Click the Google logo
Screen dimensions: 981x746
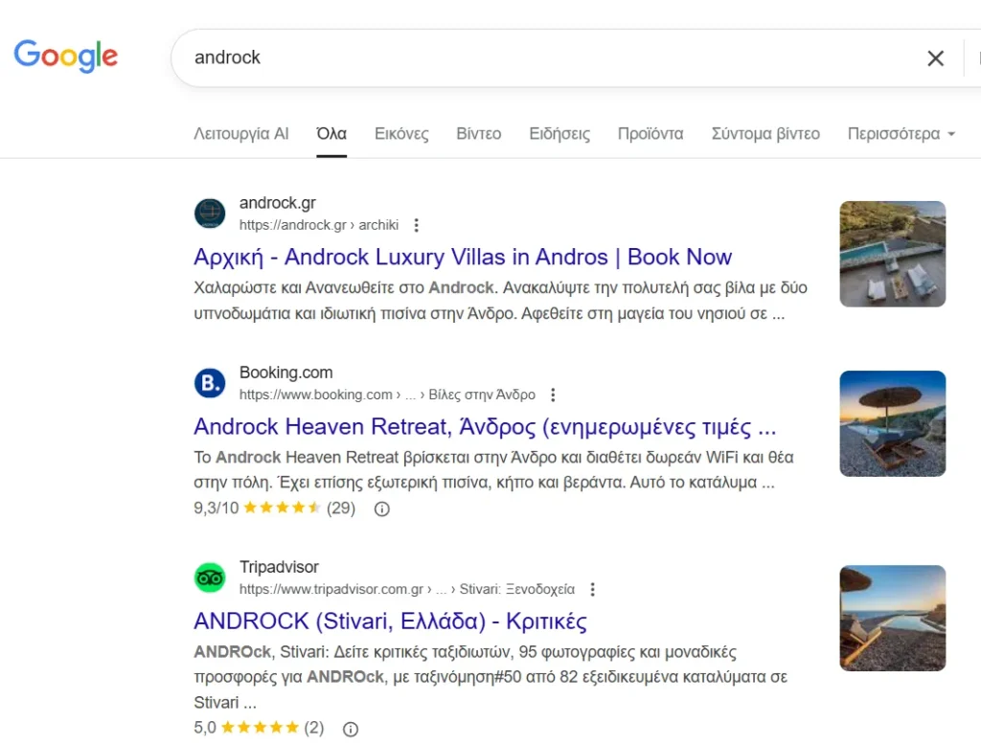click(x=65, y=57)
